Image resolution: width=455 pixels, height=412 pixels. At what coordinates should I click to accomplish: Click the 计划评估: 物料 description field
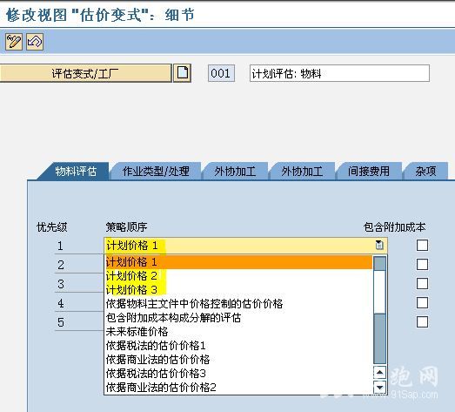click(339, 73)
